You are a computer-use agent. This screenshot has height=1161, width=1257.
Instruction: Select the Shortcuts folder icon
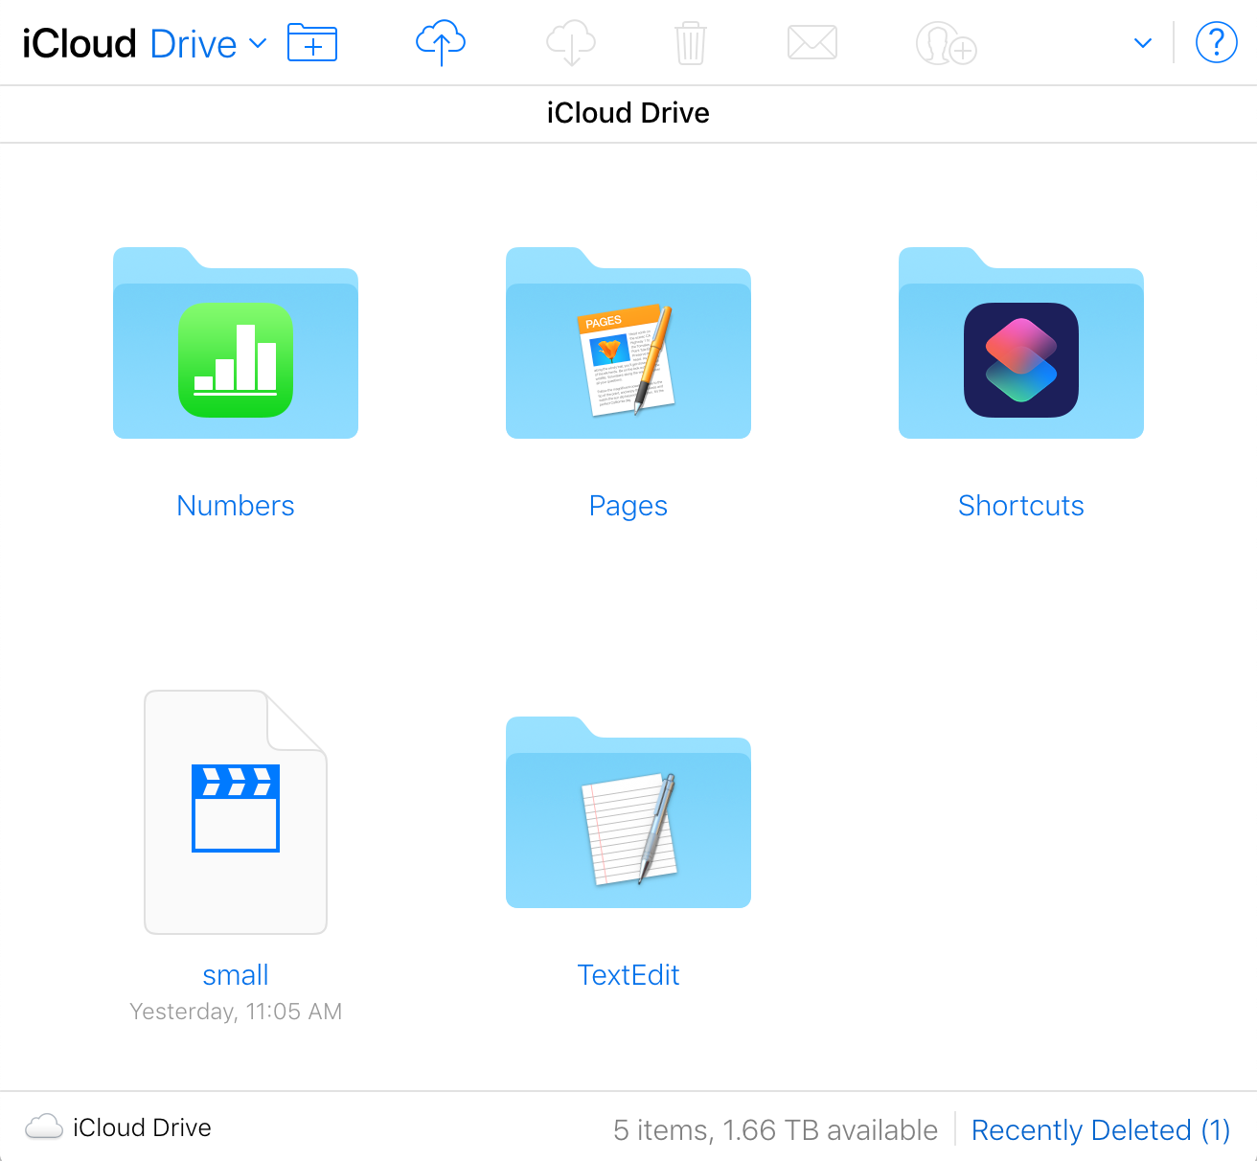tap(1021, 343)
